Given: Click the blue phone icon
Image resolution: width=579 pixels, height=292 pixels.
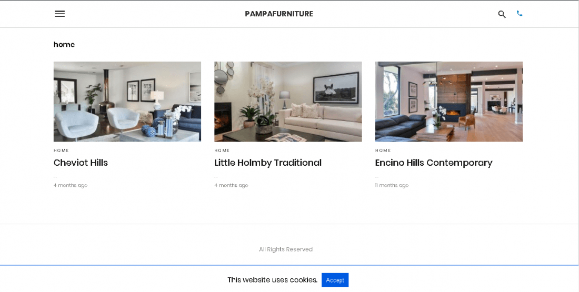Looking at the screenshot, I should pos(519,14).
